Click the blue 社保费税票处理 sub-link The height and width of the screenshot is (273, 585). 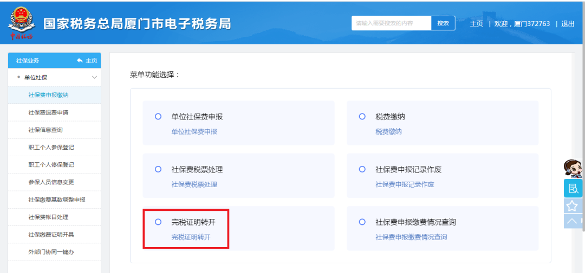194,184
